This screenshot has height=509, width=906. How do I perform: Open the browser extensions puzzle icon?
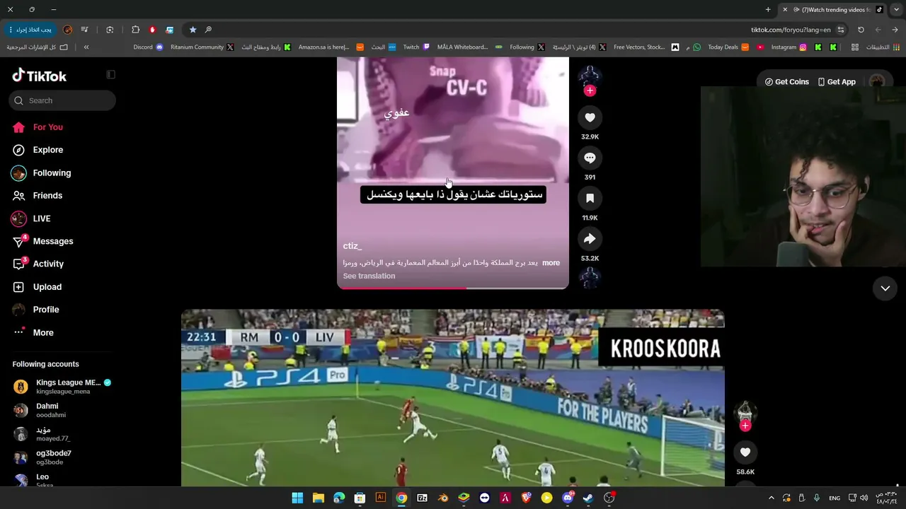click(x=135, y=30)
